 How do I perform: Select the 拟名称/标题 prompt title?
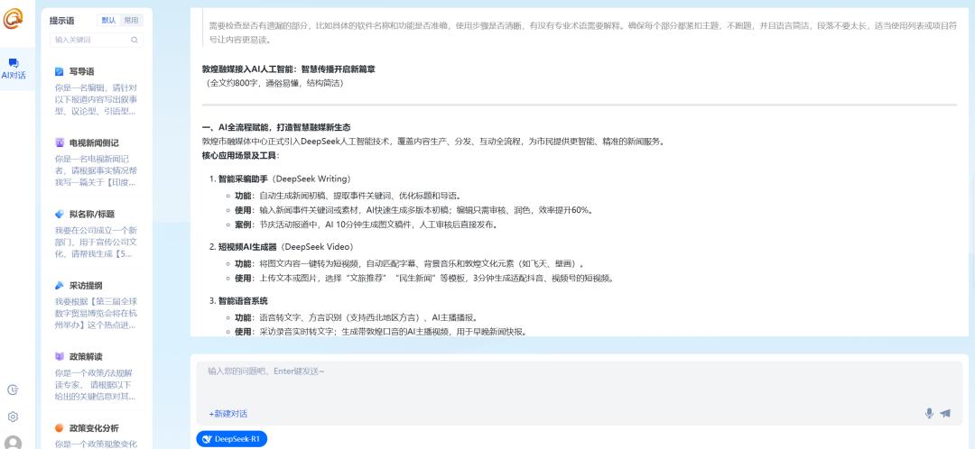pos(92,215)
